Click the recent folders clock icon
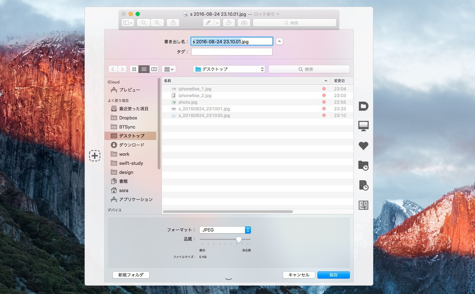The width and height of the screenshot is (475, 294). tap(364, 166)
